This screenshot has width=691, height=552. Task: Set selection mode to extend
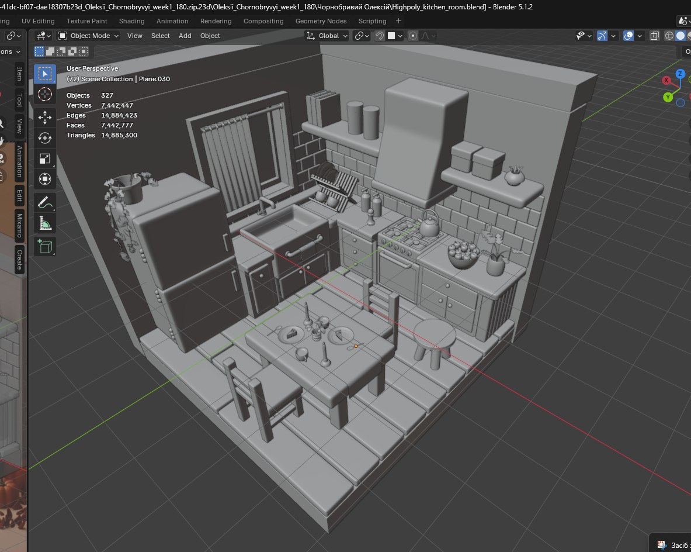pyautogui.click(x=50, y=51)
